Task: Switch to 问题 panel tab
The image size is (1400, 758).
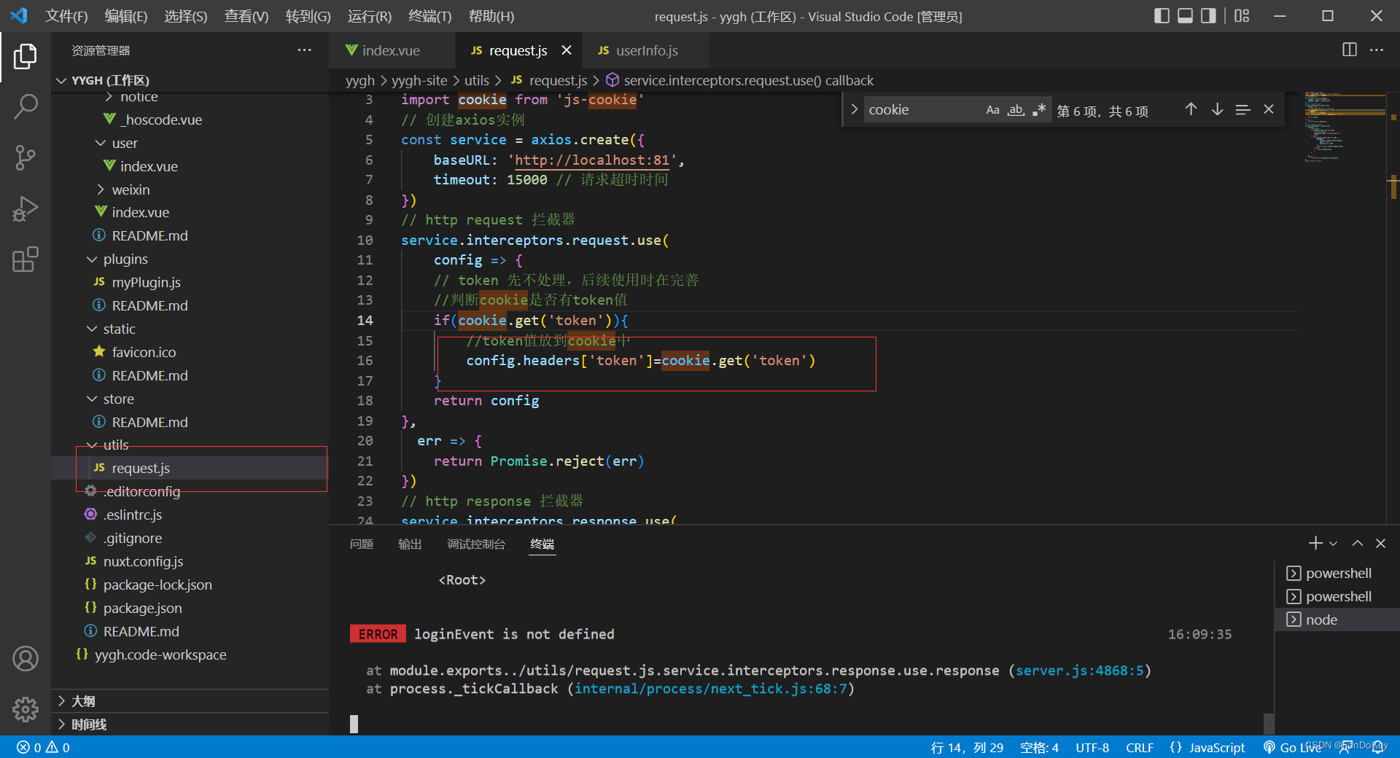Action: pyautogui.click(x=362, y=544)
